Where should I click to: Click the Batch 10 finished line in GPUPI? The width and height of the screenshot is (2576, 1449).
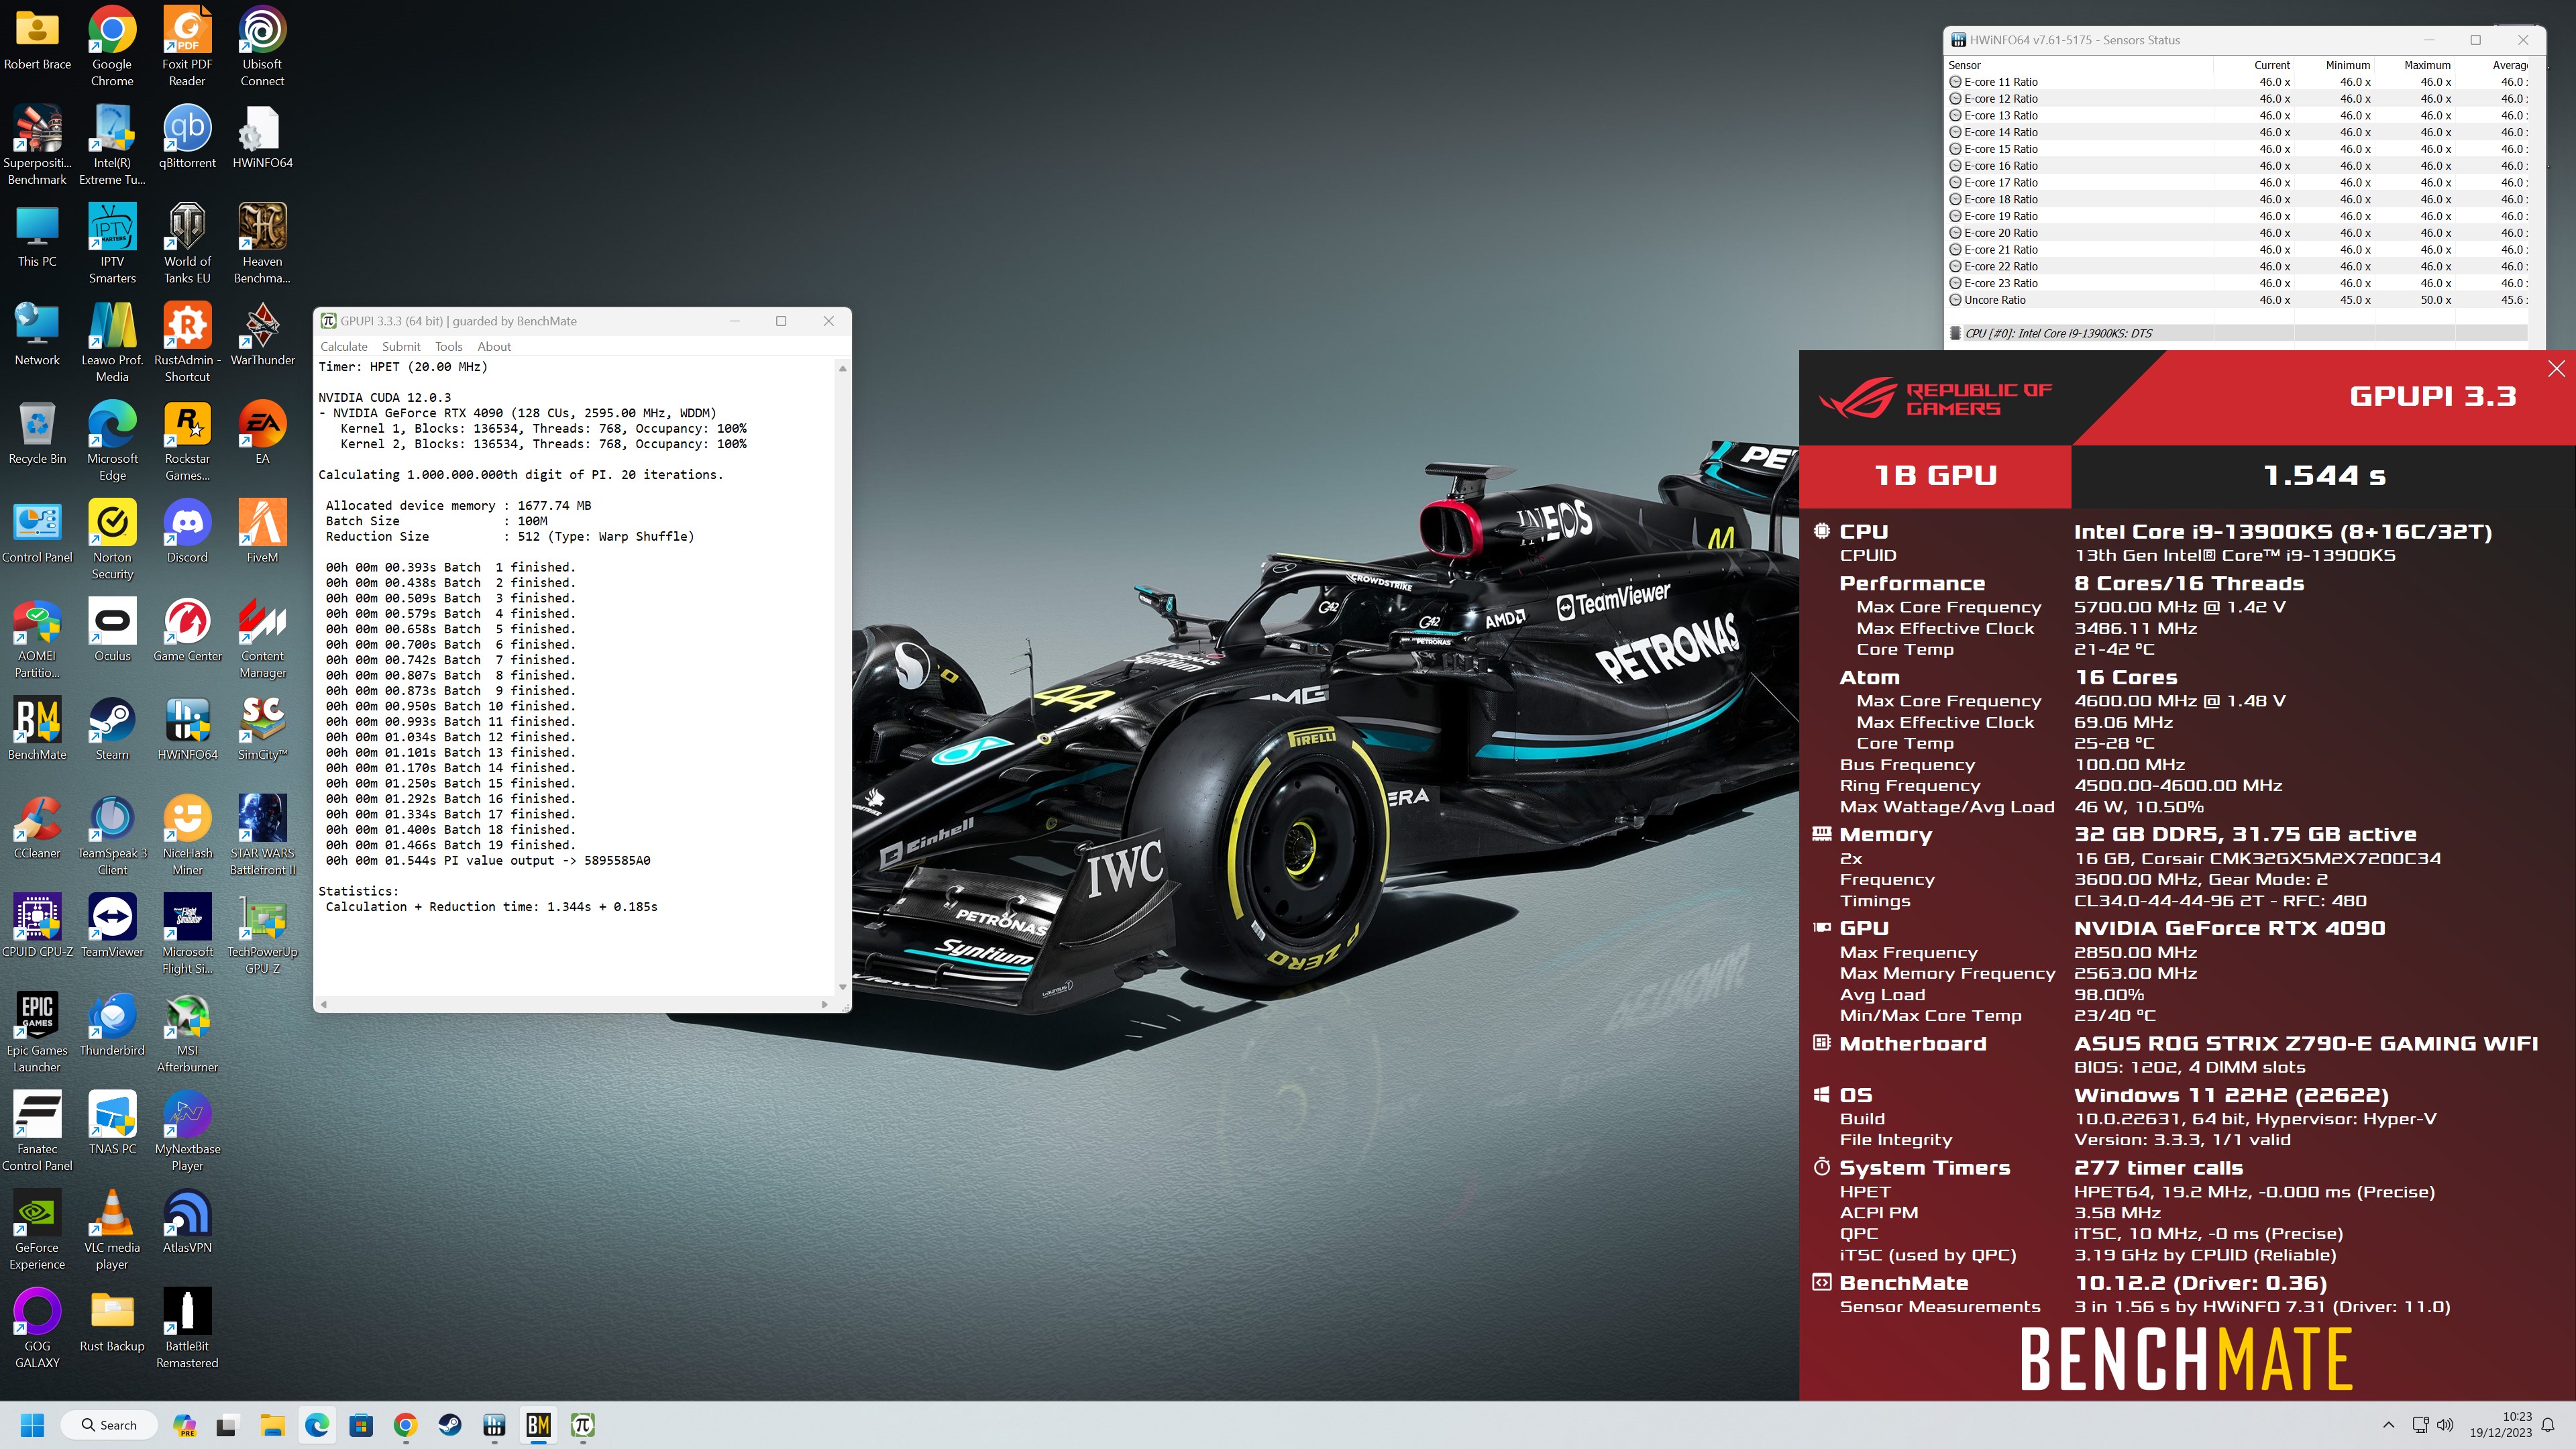[x=450, y=706]
